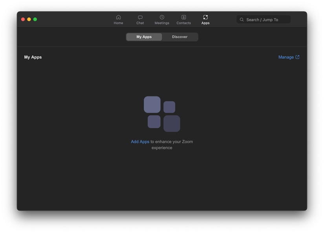Click the Home label under its icon
Image resolution: width=324 pixels, height=233 pixels.
pos(118,23)
